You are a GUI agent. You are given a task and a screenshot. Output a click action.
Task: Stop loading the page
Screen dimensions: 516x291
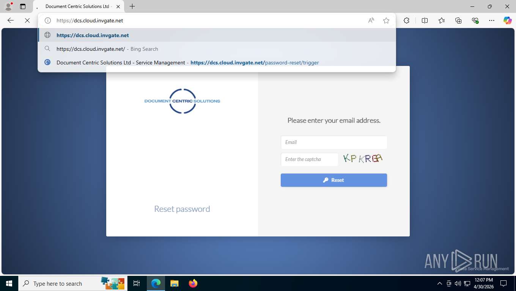[27, 20]
